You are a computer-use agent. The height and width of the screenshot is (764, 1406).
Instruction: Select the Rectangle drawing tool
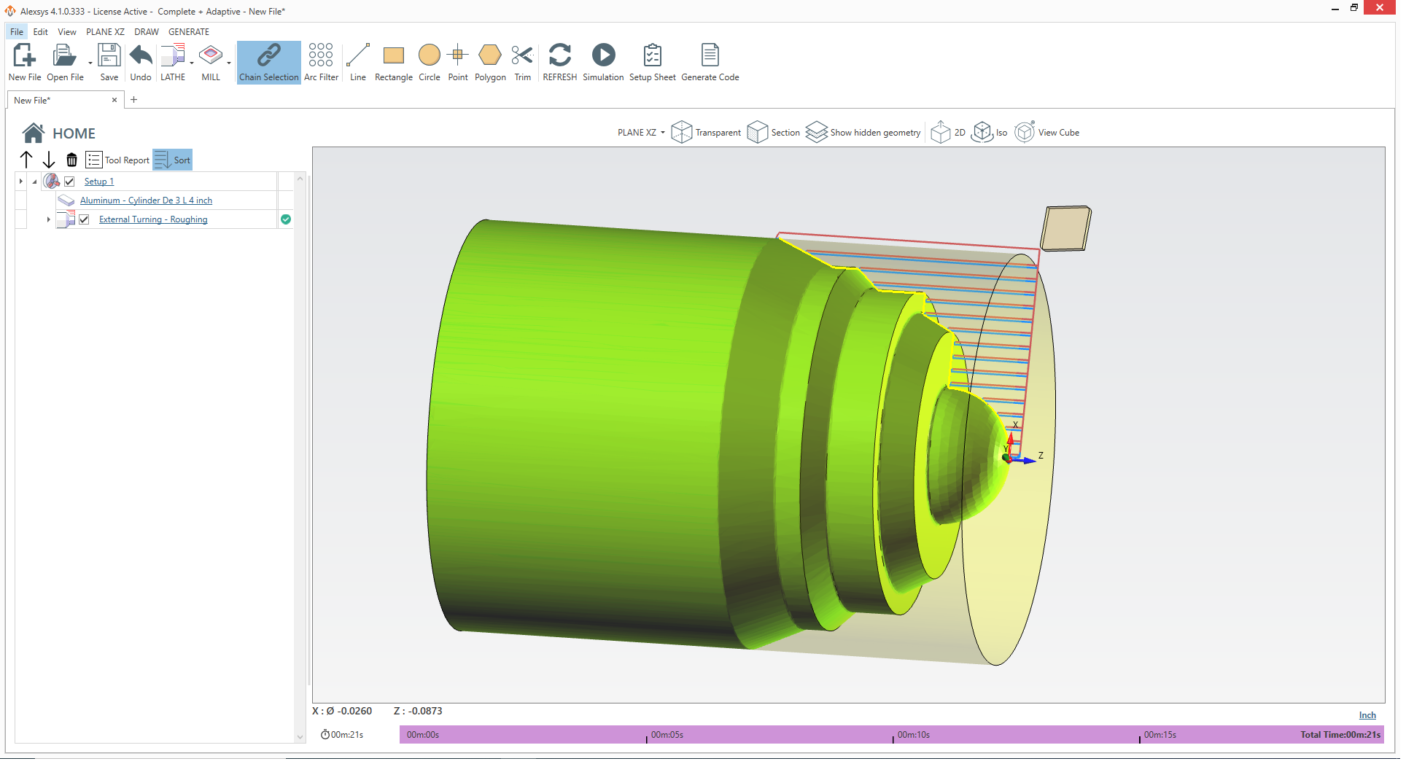pyautogui.click(x=394, y=62)
